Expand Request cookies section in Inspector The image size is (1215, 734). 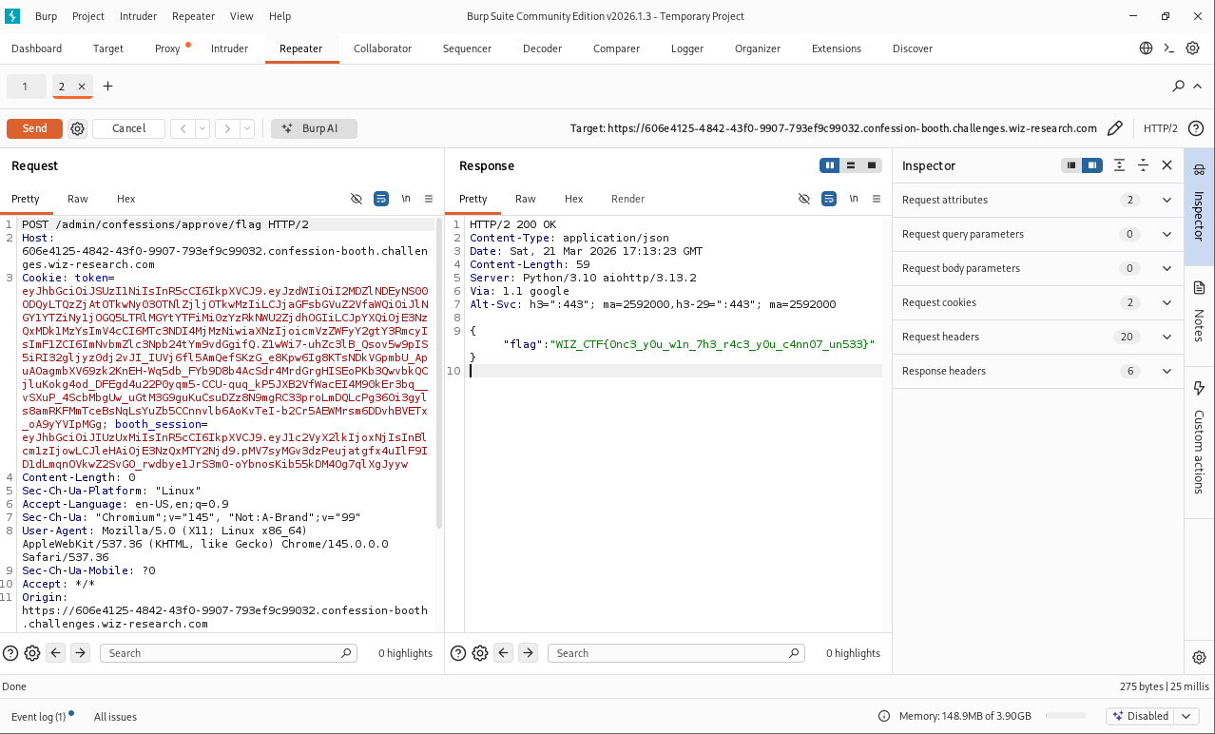[x=1167, y=302]
